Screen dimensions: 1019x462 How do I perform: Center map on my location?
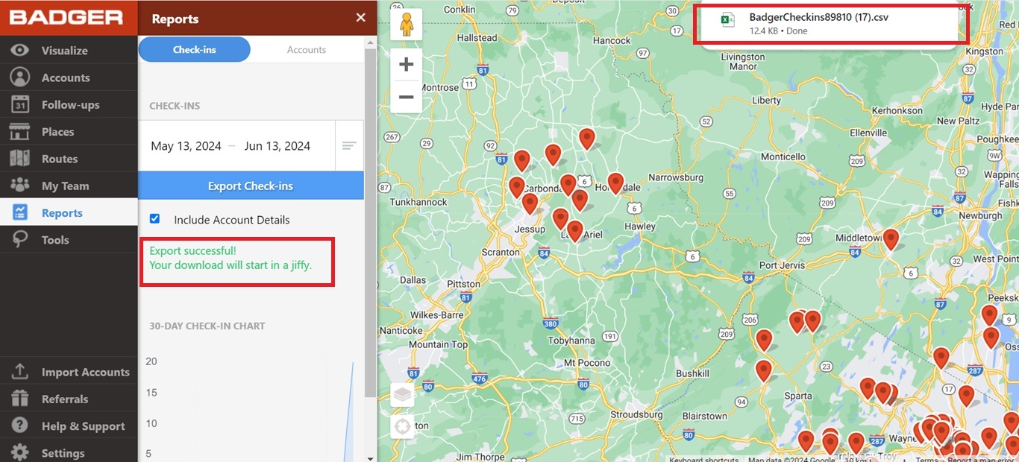403,427
